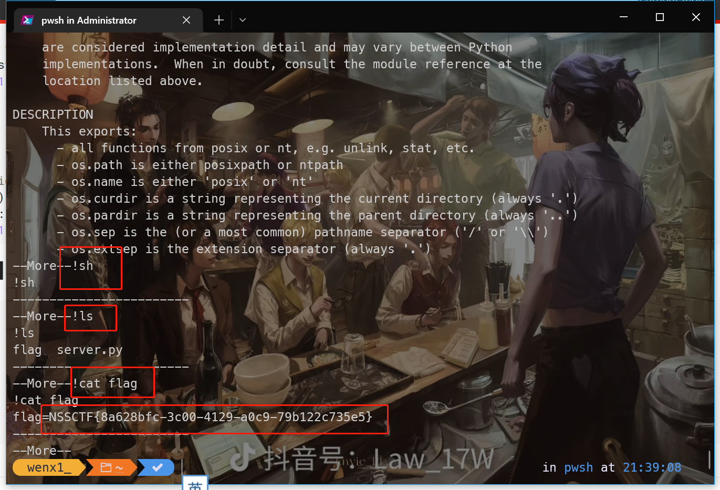Maximize the terminal window
The height and width of the screenshot is (490, 720).
tap(660, 17)
